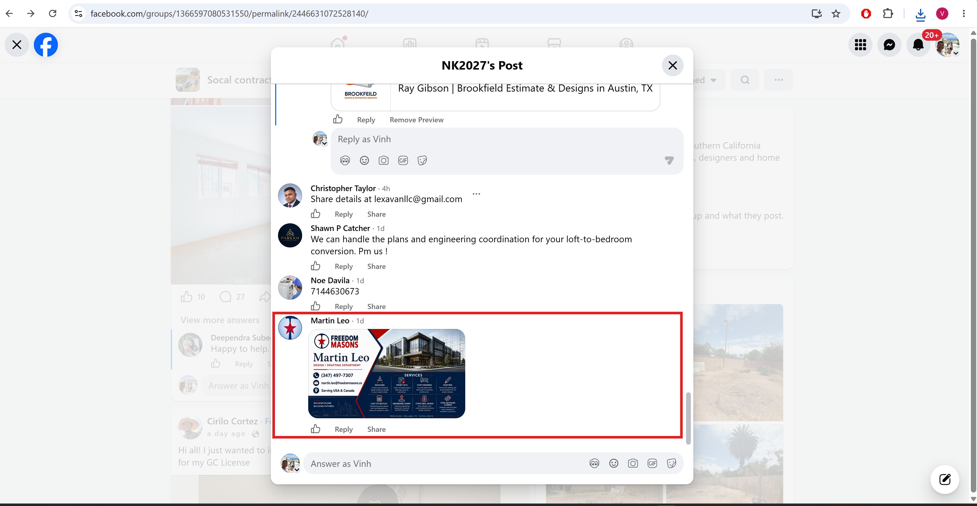
Task: Share Martin Leo's comment
Action: click(x=376, y=429)
